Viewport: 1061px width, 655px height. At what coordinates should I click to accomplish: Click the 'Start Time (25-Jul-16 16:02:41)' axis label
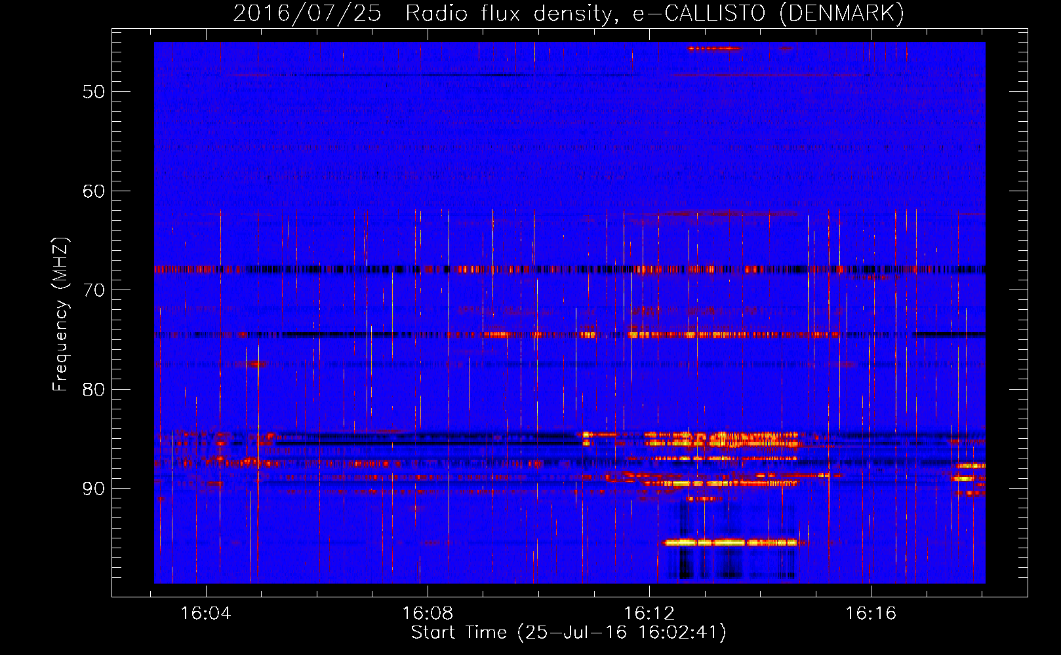pyautogui.click(x=569, y=633)
